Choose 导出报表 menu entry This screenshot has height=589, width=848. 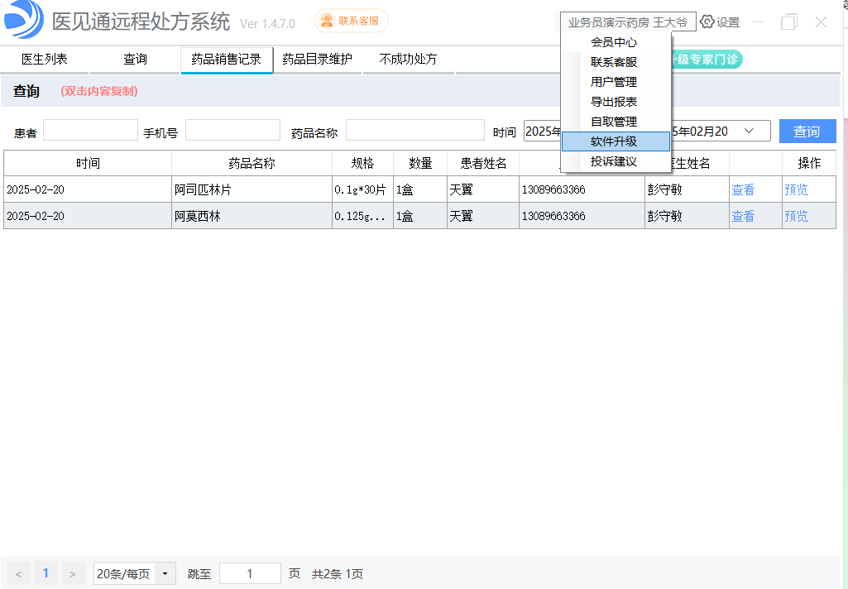[x=615, y=102]
